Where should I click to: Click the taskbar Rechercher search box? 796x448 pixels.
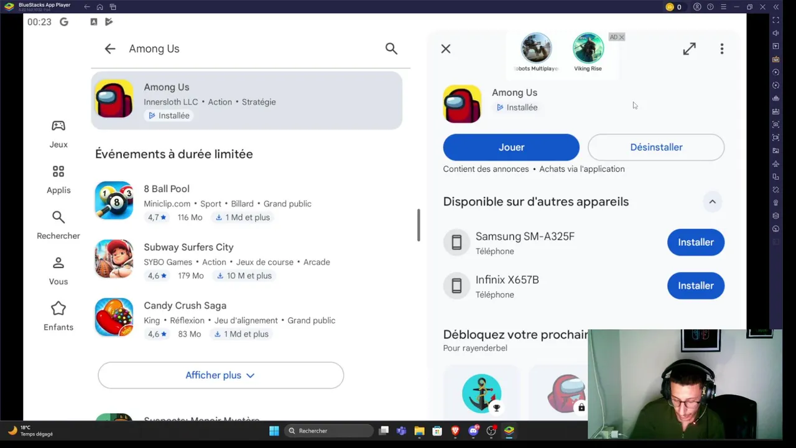click(329, 431)
